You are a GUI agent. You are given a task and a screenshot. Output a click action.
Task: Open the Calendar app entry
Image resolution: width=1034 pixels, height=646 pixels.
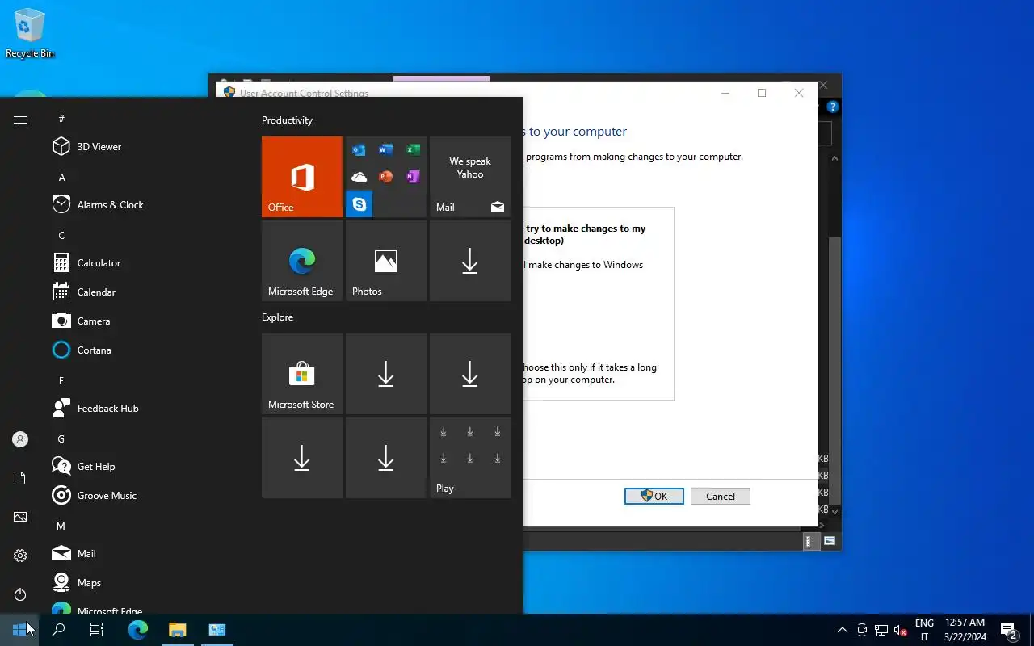[x=145, y=292]
